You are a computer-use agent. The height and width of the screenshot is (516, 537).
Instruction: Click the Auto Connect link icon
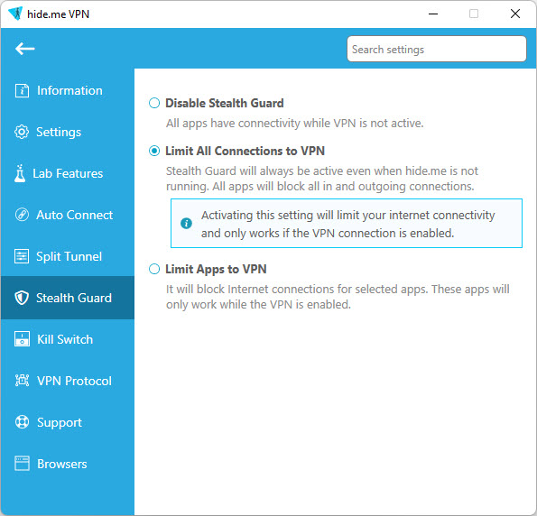(x=22, y=215)
